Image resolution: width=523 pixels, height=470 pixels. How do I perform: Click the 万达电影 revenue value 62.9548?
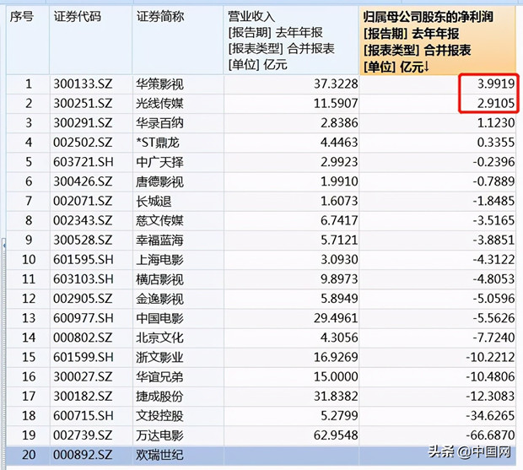tap(292, 435)
